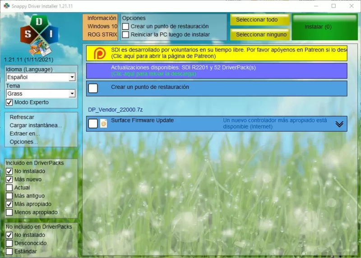Tick the checkbox in the blue restore point row

[x=93, y=88]
